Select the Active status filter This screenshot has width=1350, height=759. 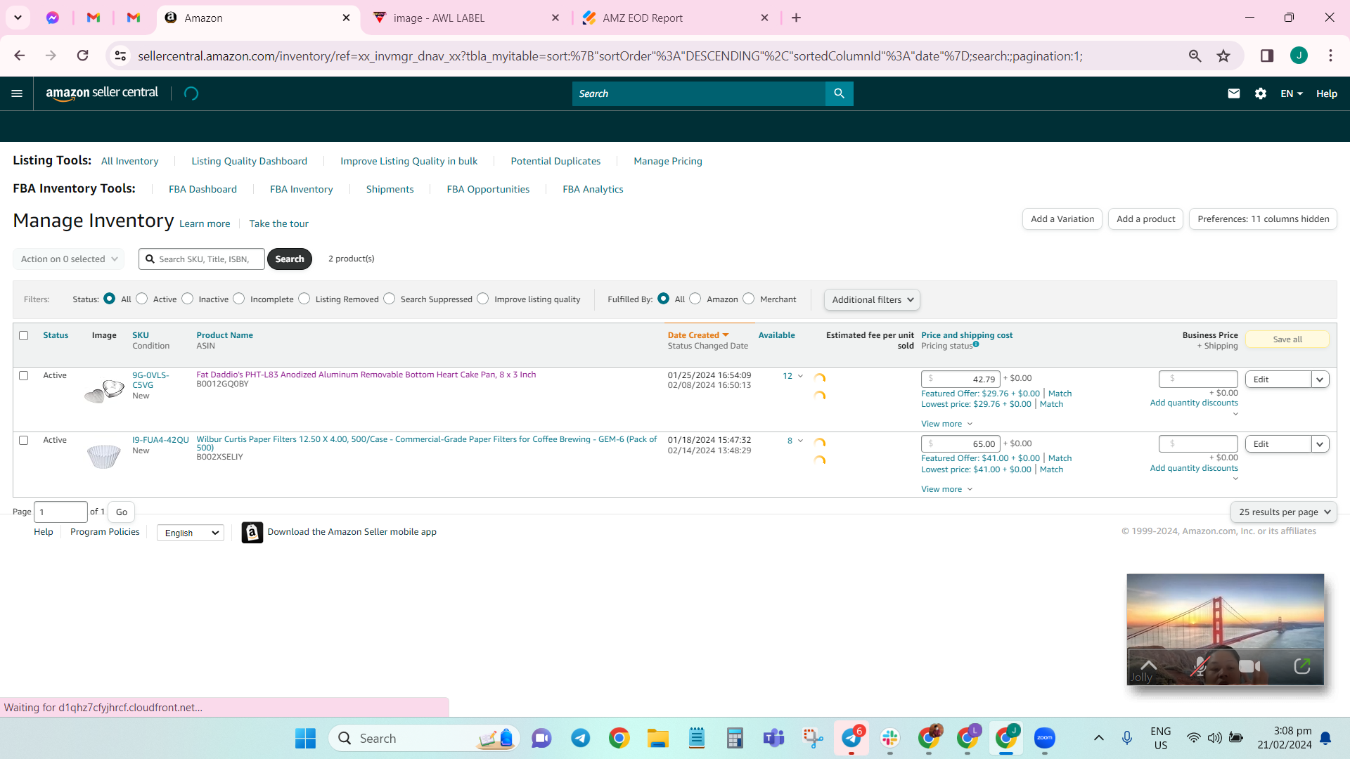tap(142, 299)
